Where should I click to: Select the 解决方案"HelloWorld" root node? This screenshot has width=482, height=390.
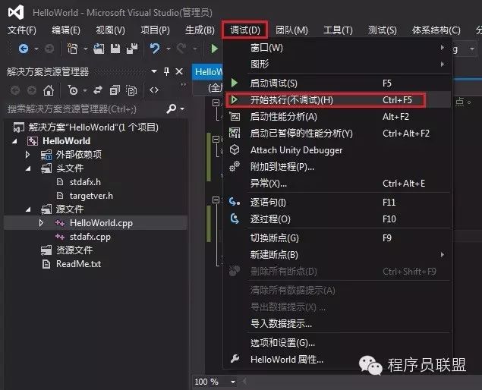click(93, 127)
